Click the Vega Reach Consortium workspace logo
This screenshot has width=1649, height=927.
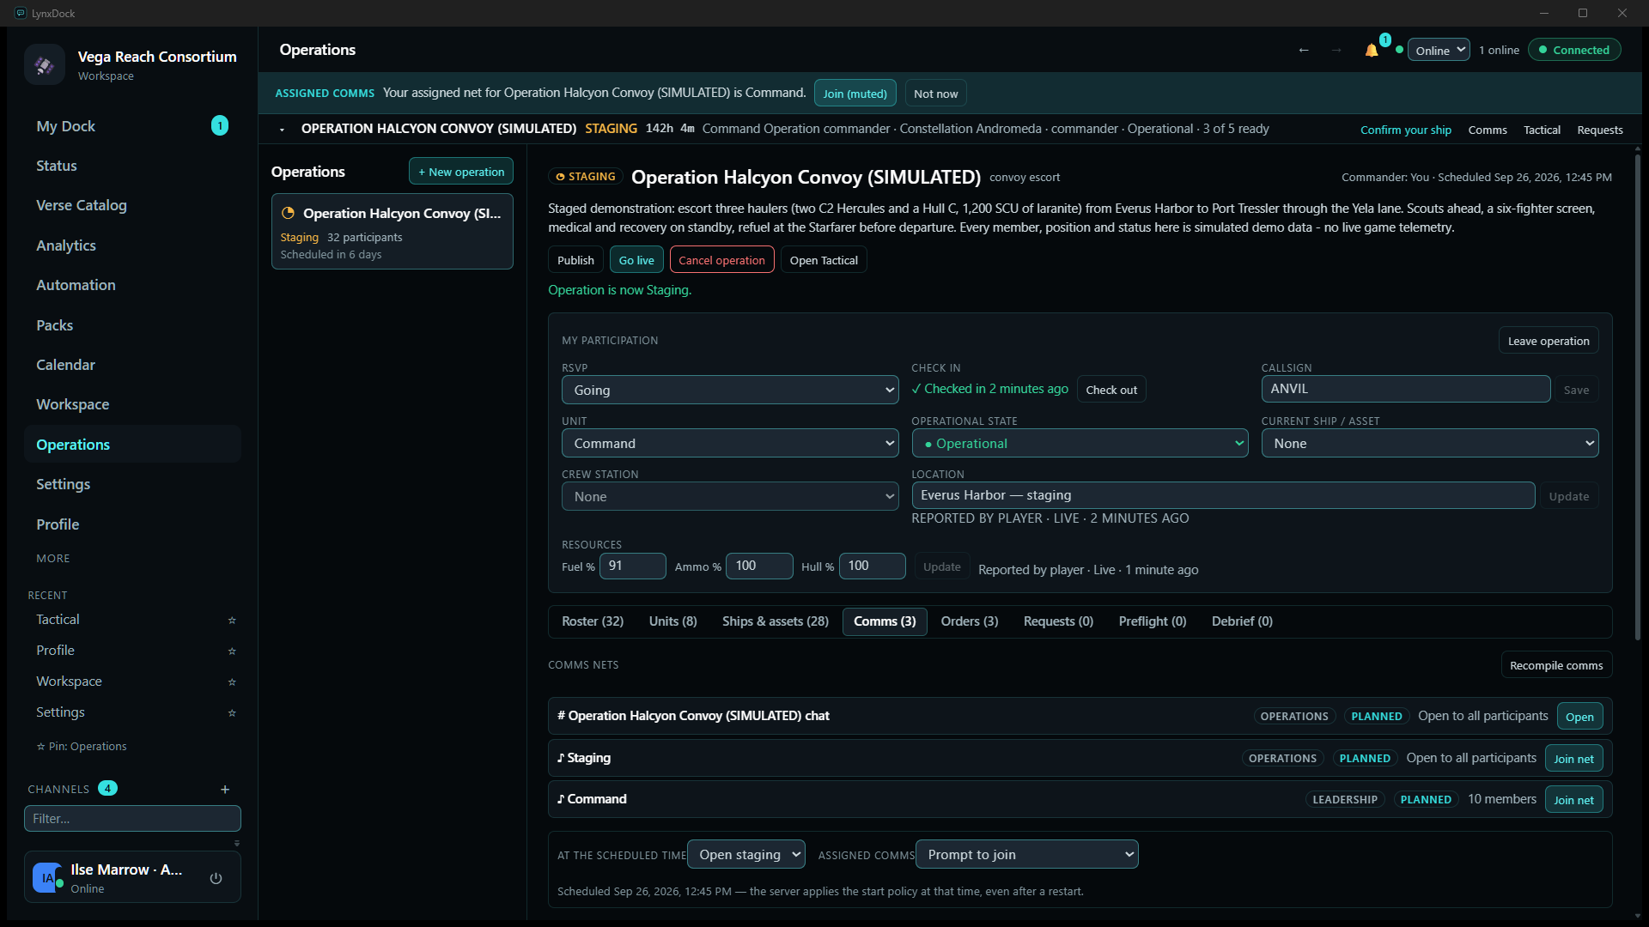tap(45, 64)
